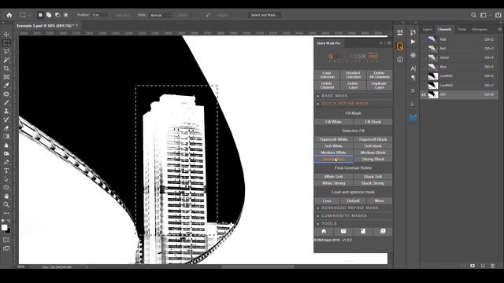Screen dimensions: 504x283
Task: Open the info circle panel icon
Action: (400, 60)
